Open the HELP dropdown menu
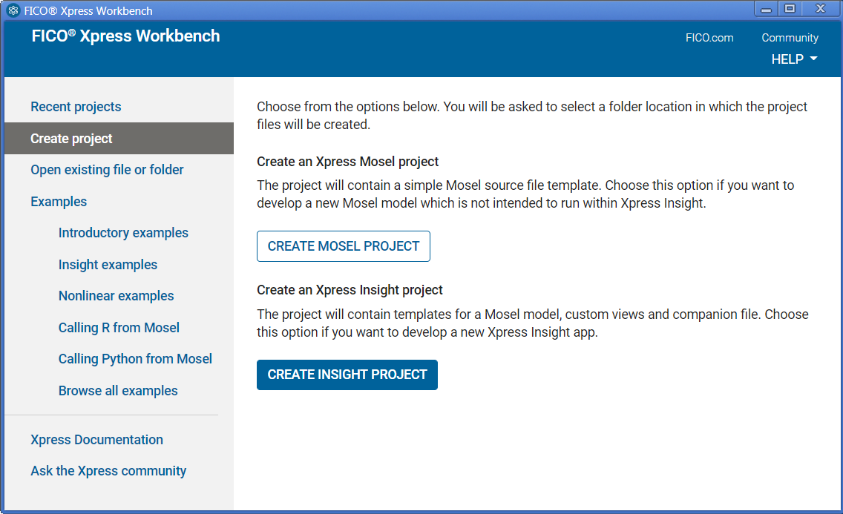843x514 pixels. tap(794, 59)
